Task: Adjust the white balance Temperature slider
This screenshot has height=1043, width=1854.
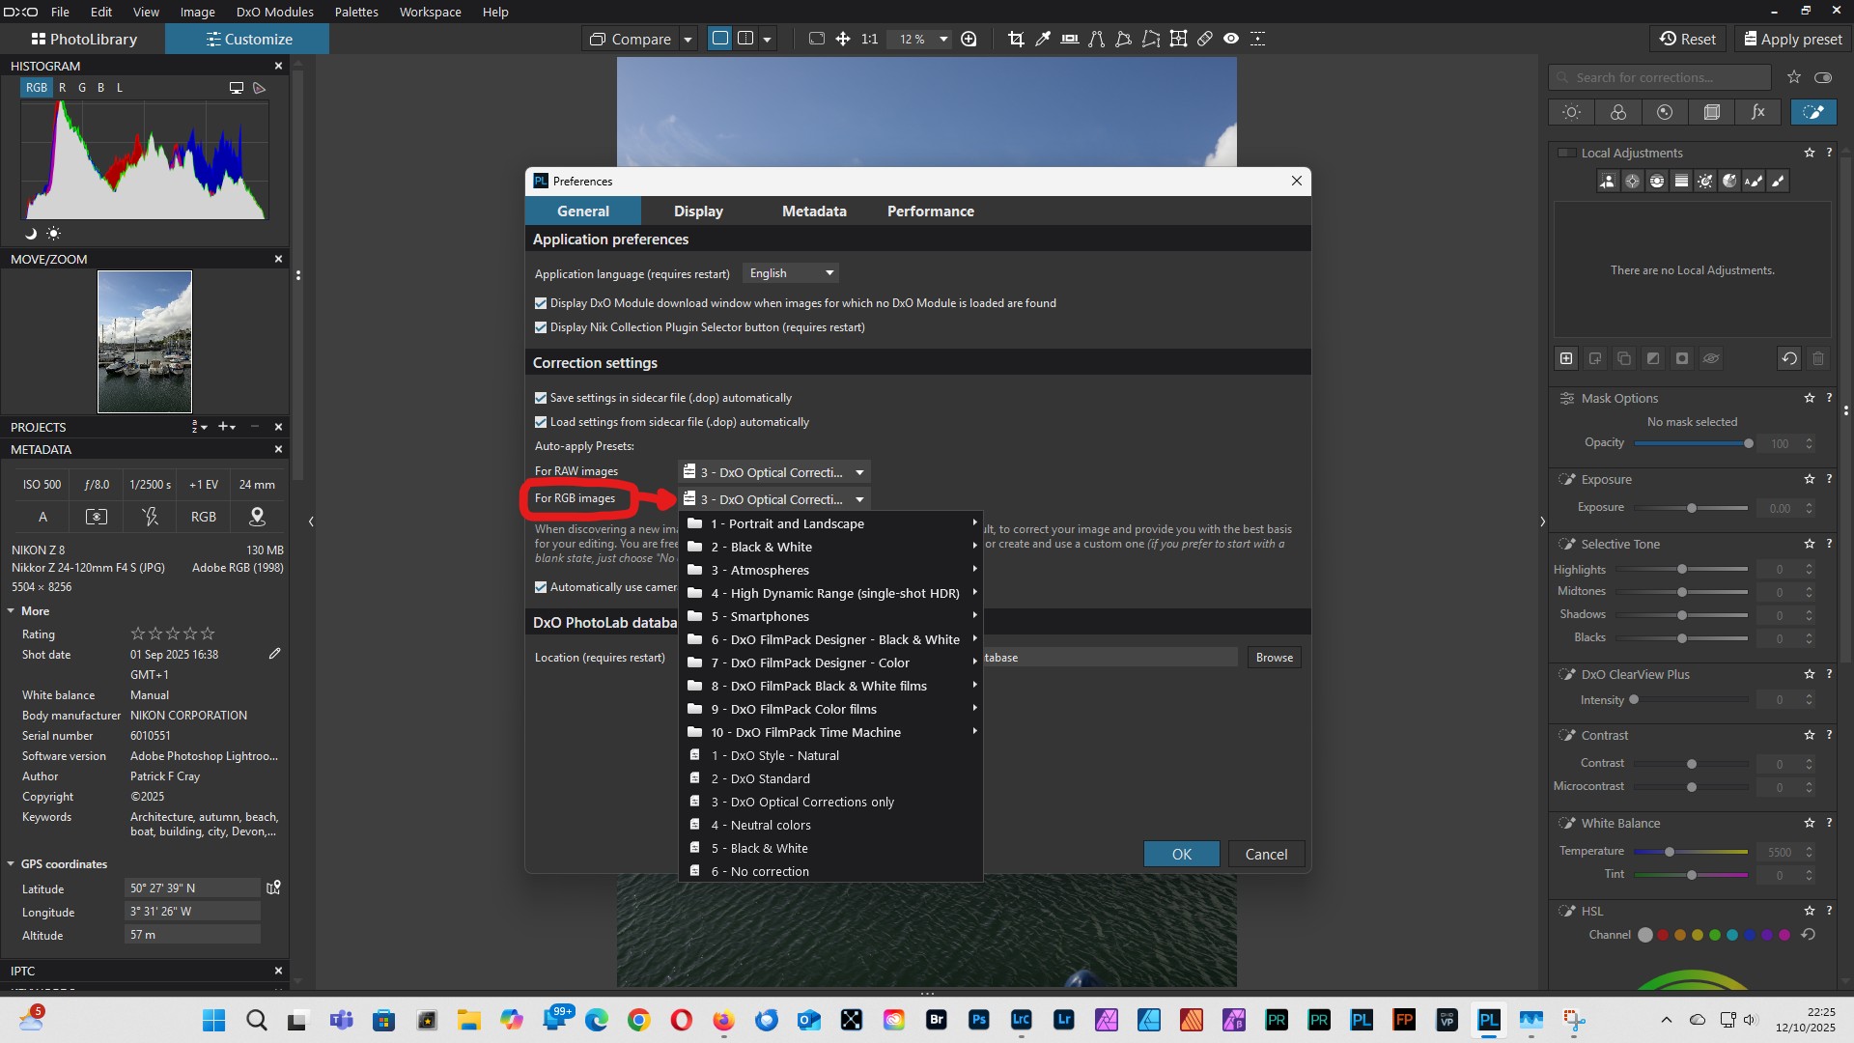Action: point(1670,852)
